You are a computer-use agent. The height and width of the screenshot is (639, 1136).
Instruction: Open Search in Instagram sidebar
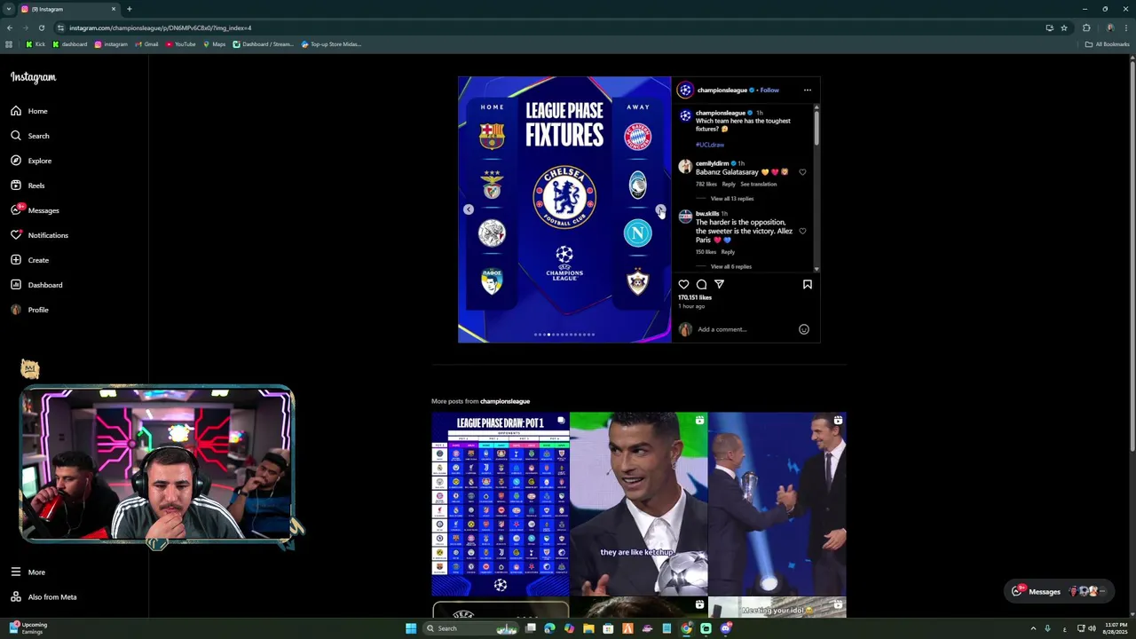click(x=30, y=136)
